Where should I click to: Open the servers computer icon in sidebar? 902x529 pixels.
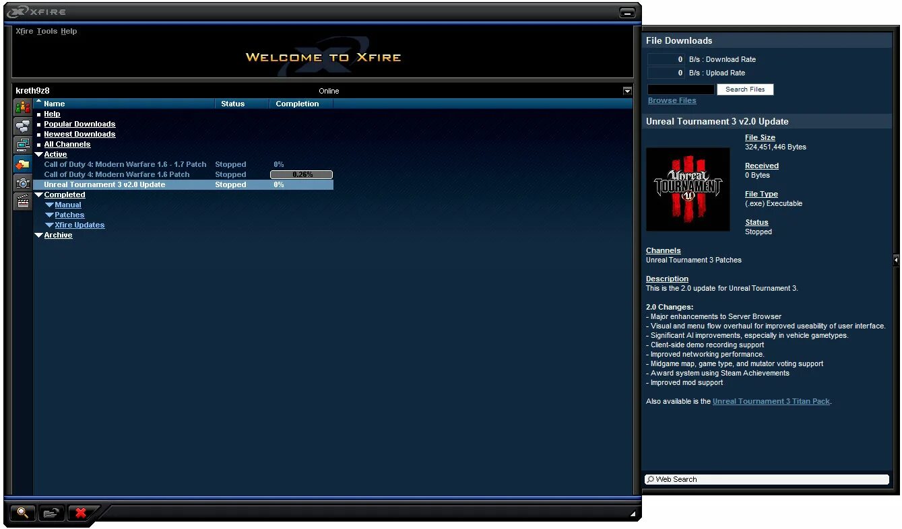(x=23, y=145)
